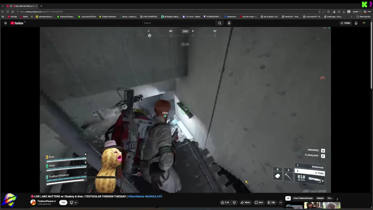The width and height of the screenshot is (373, 210).
Task: Open the Isle of Siptah bookmark
Action: pyautogui.click(x=270, y=17)
